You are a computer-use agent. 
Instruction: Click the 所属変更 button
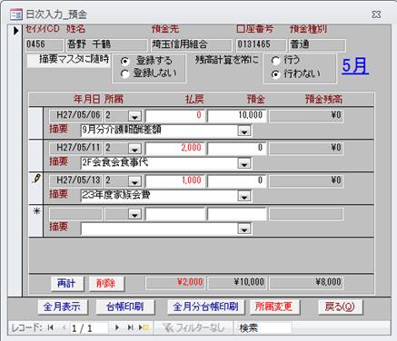274,307
